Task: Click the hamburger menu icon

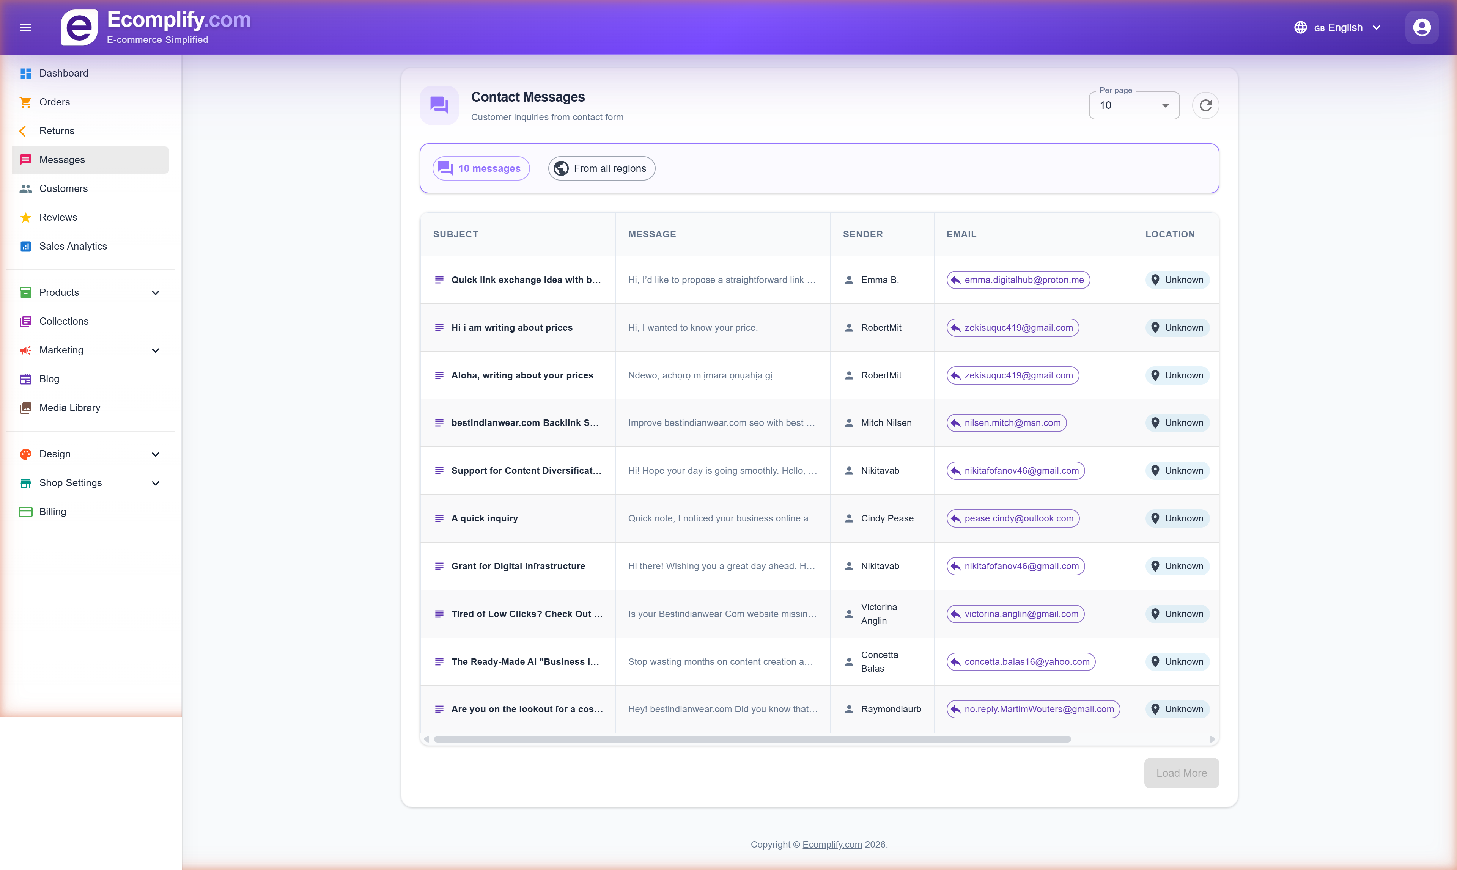Action: 25,27
